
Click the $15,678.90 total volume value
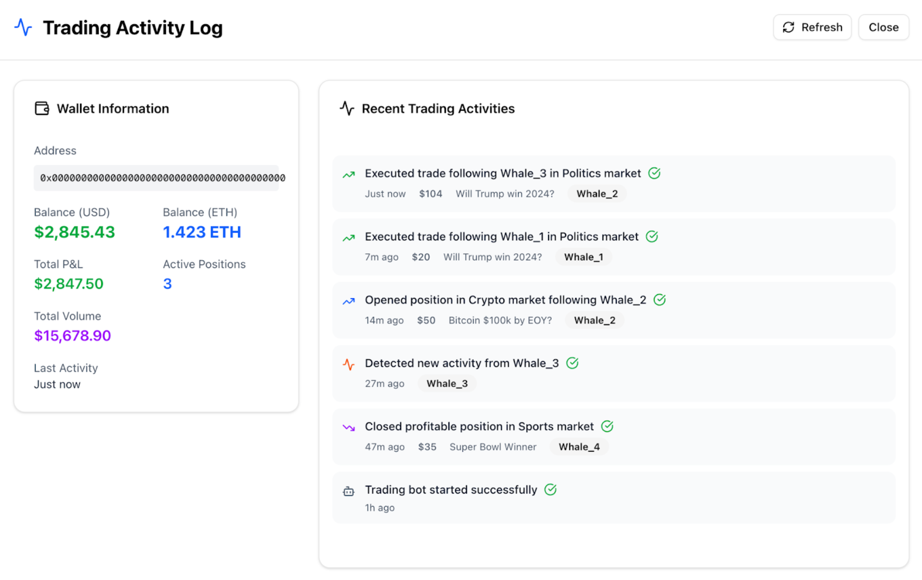pos(72,336)
